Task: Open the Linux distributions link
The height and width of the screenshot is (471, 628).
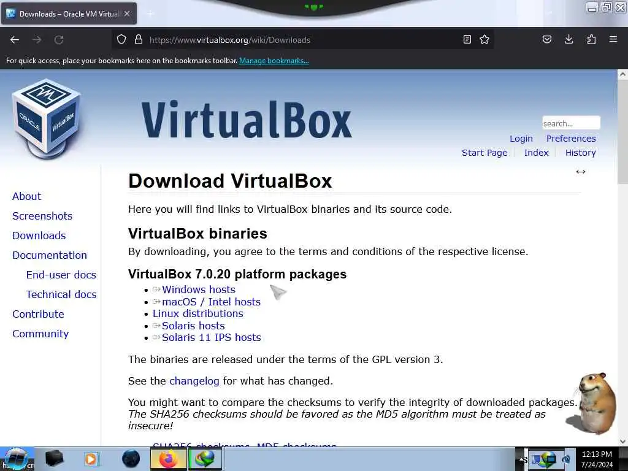Action: [x=198, y=313]
